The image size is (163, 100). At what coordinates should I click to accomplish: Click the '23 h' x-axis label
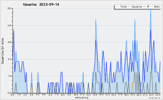[158, 95]
